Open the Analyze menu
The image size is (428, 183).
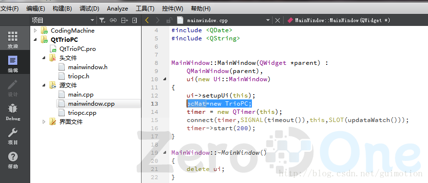click(x=118, y=9)
